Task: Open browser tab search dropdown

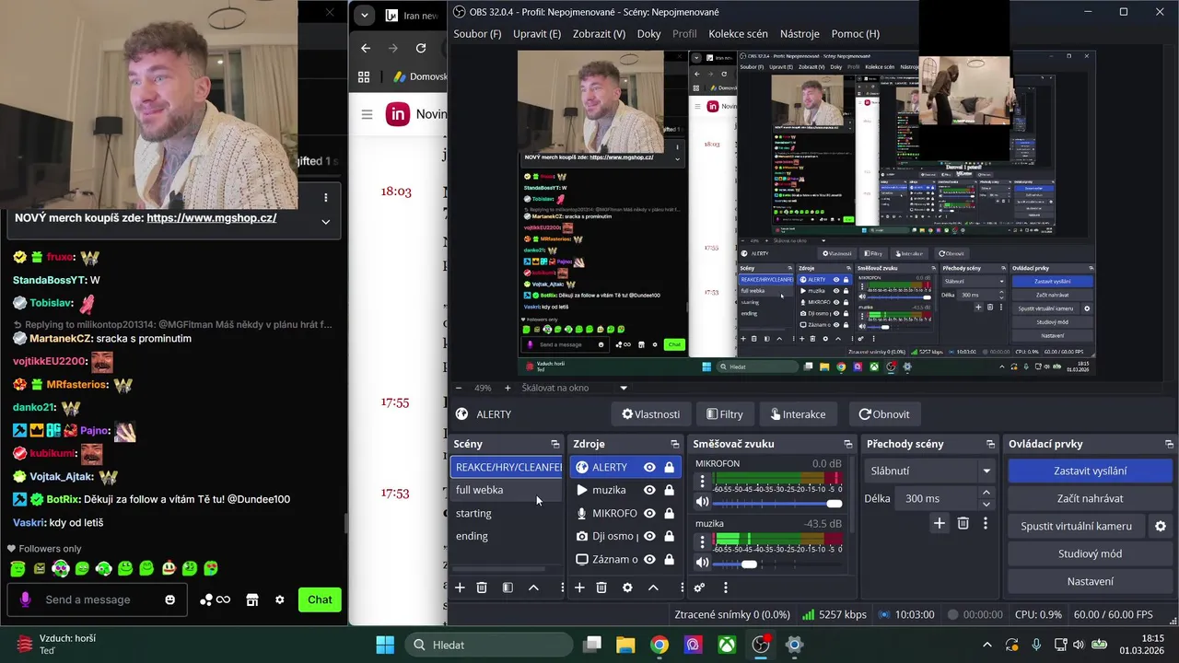Action: coord(365,15)
